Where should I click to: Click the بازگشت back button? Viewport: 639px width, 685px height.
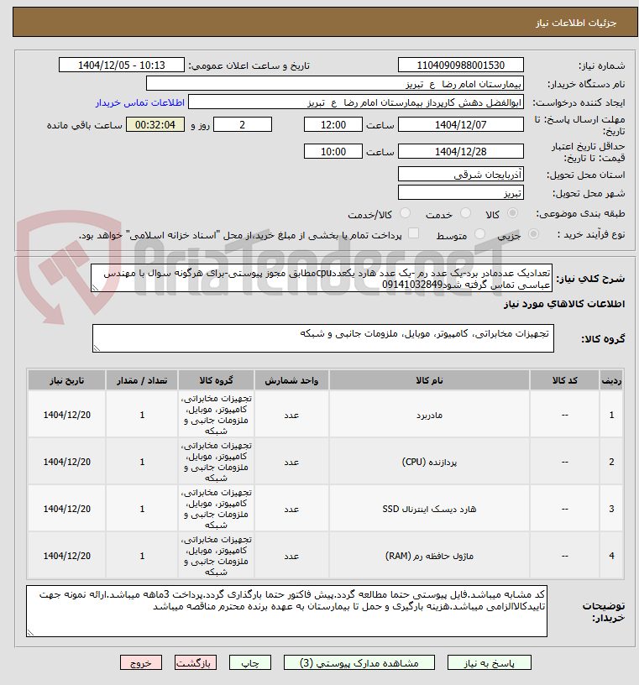(x=195, y=662)
